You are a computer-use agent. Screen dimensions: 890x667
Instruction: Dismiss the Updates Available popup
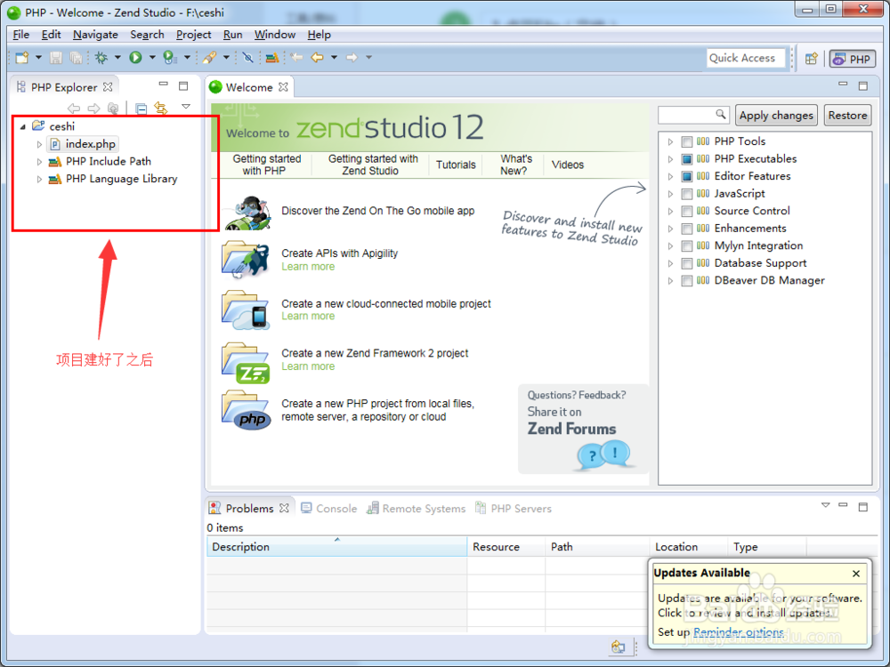[856, 574]
